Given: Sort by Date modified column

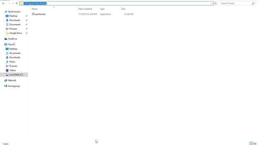Looking at the screenshot, I should click(x=85, y=9).
